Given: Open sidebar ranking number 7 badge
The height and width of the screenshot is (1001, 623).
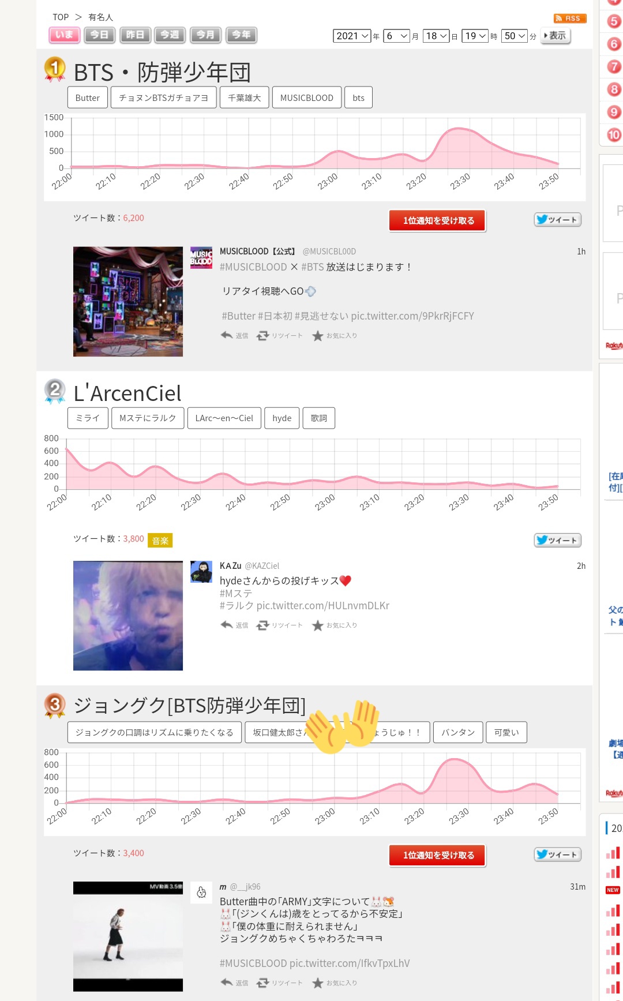Looking at the screenshot, I should click(614, 66).
